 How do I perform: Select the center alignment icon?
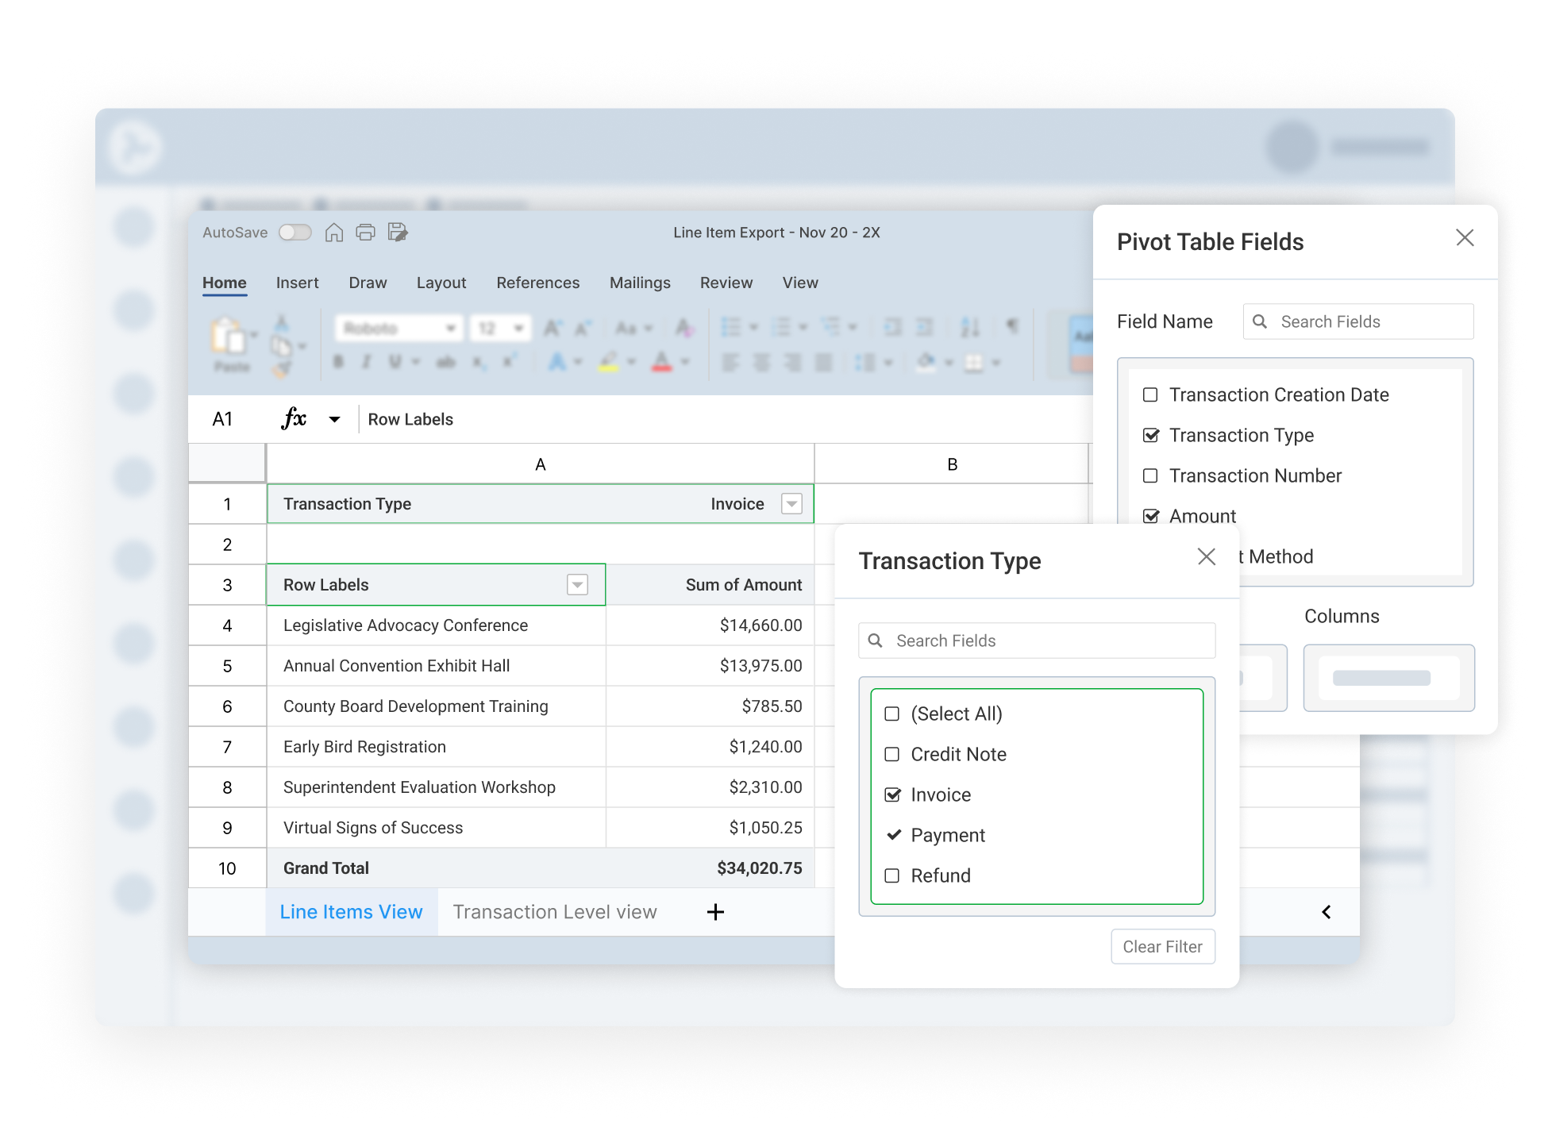pyautogui.click(x=761, y=362)
